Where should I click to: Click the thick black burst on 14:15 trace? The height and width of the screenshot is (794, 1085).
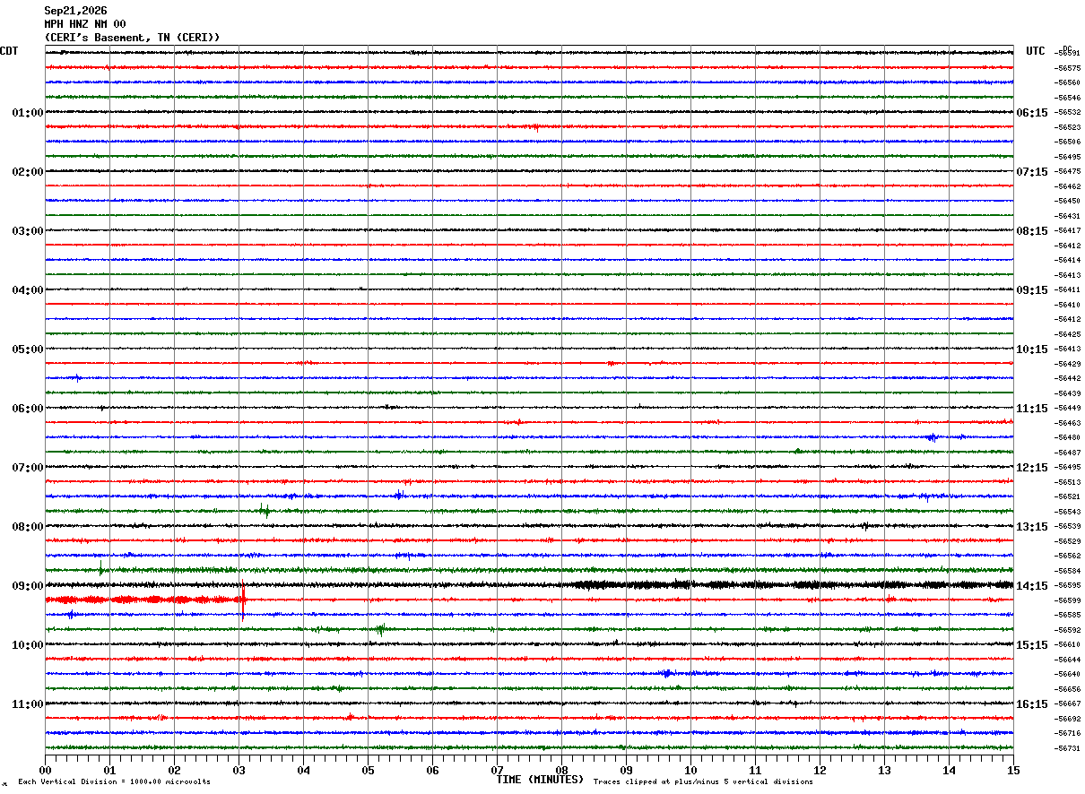tap(789, 584)
